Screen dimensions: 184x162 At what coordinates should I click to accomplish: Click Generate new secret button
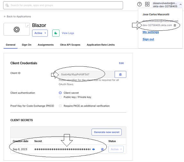tap(106, 132)
